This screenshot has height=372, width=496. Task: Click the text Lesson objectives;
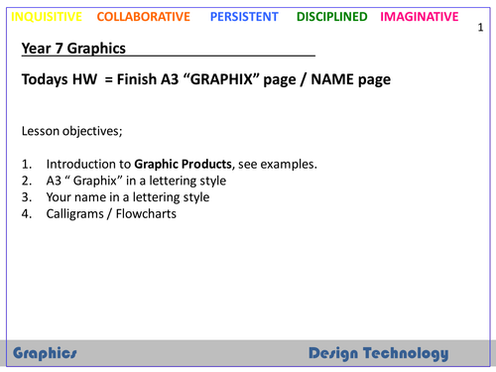coord(71,131)
